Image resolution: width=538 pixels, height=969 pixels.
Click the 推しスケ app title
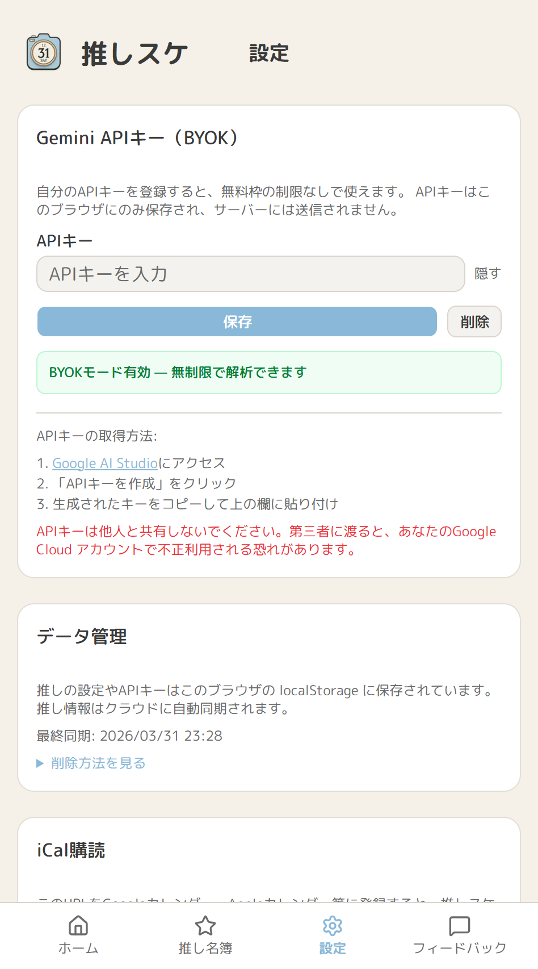pyautogui.click(x=134, y=54)
